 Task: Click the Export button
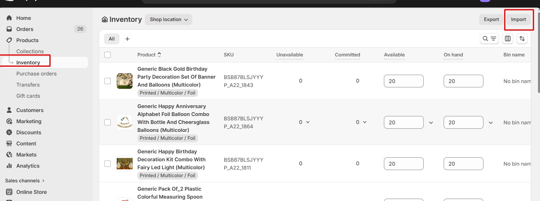pyautogui.click(x=491, y=19)
